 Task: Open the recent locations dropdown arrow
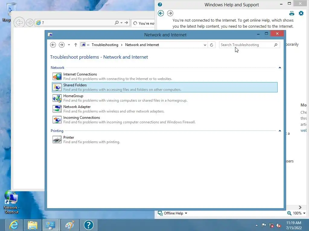point(69,45)
